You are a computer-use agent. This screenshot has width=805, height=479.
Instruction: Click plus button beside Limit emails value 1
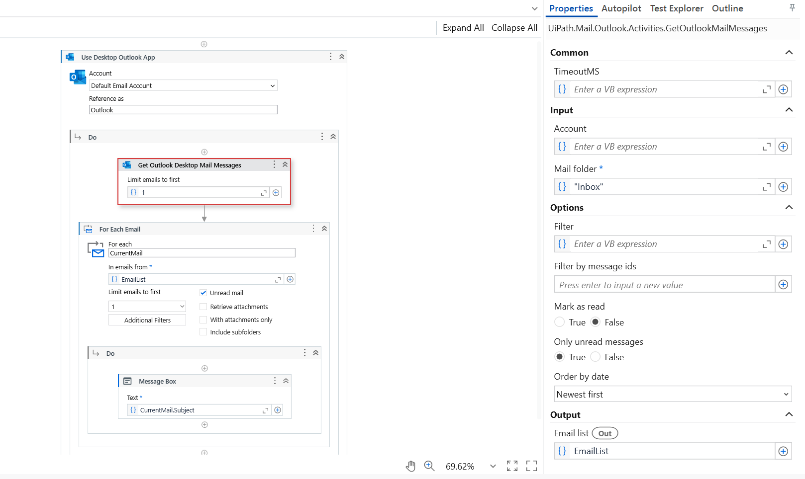[276, 193]
